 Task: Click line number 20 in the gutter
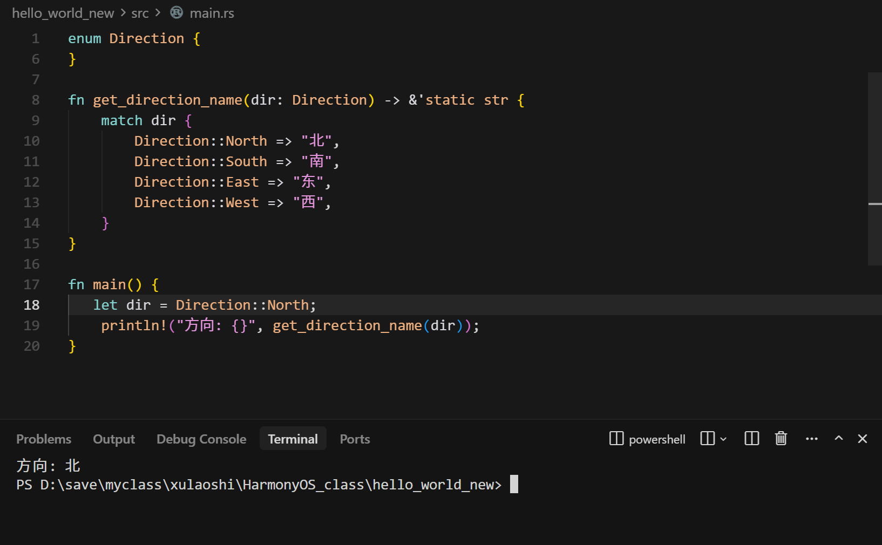(32, 346)
